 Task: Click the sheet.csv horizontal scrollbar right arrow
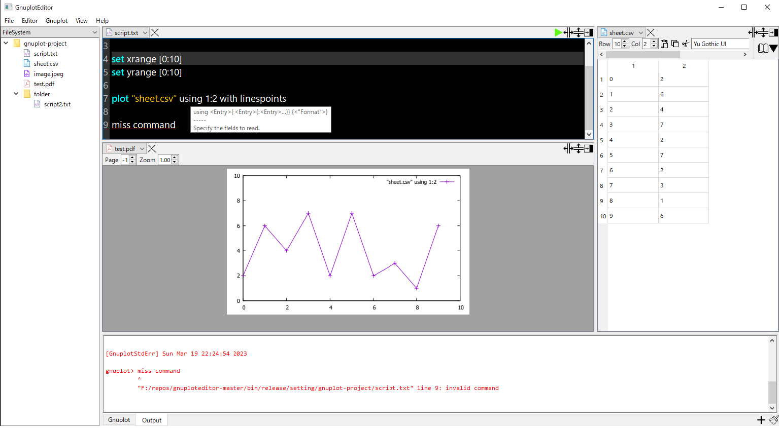tap(745, 54)
